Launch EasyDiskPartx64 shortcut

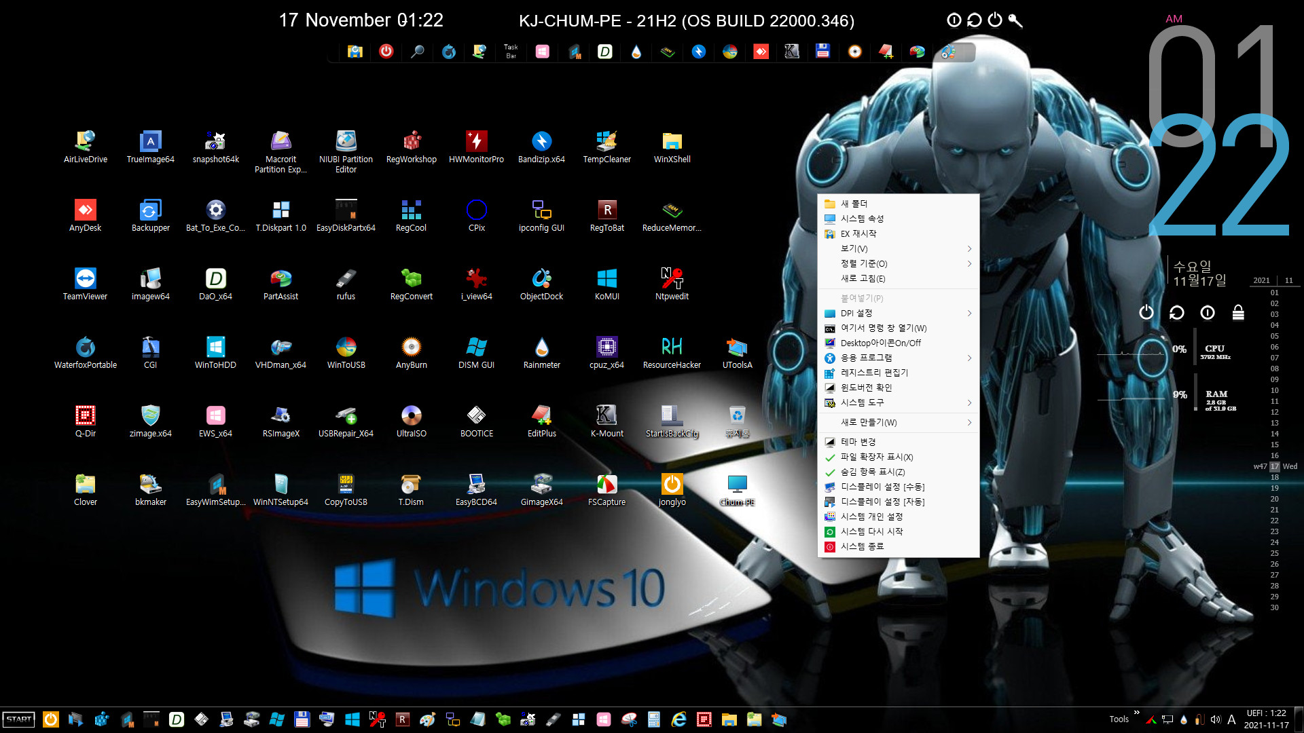pyautogui.click(x=346, y=215)
